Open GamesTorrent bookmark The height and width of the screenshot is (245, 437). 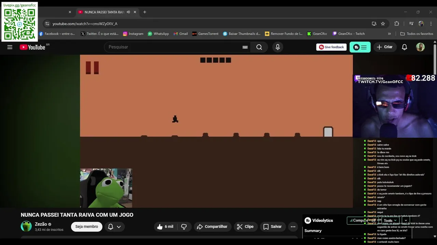click(206, 34)
